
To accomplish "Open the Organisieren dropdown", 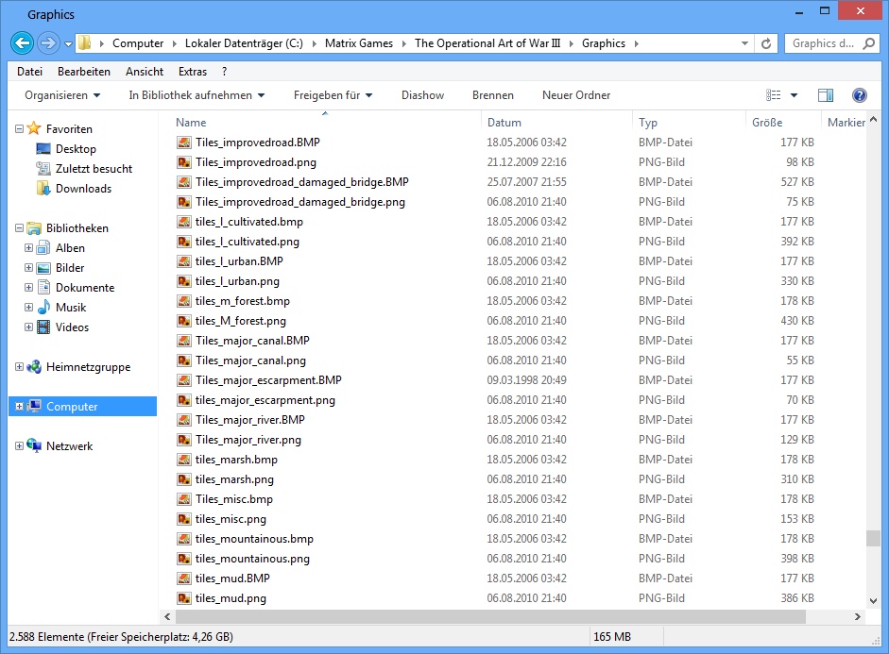I will [x=62, y=95].
